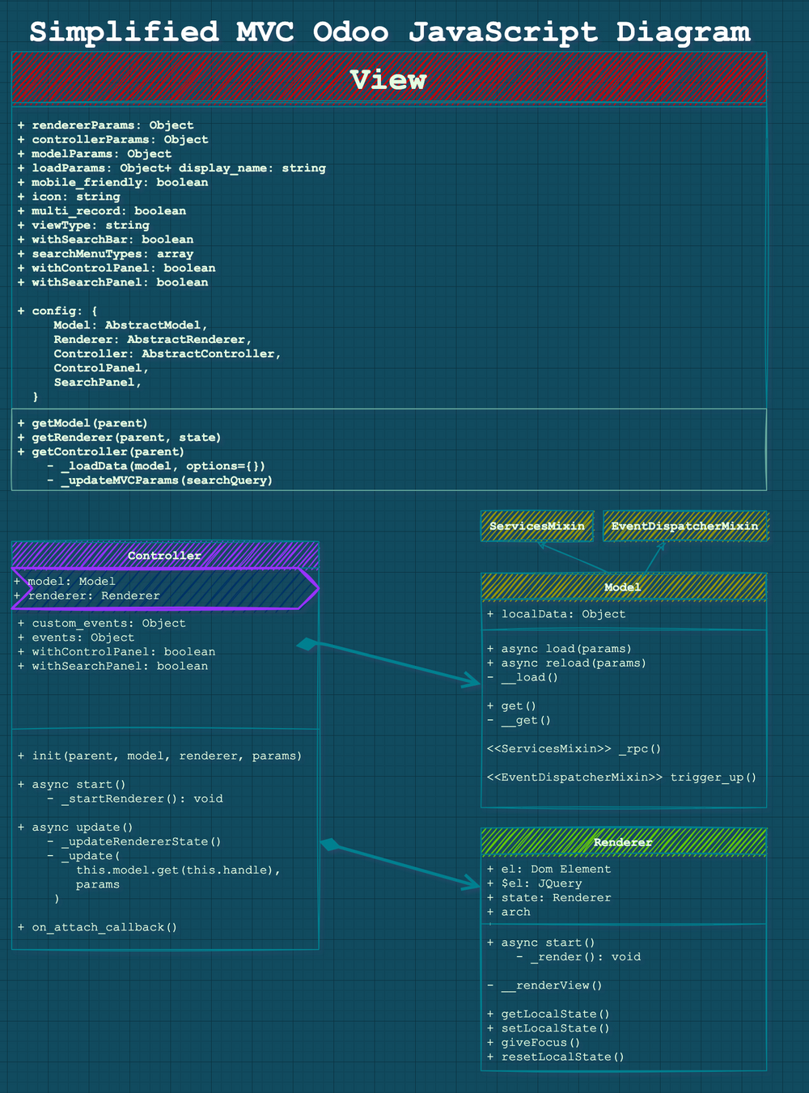Select the red hatched View header

388,79
